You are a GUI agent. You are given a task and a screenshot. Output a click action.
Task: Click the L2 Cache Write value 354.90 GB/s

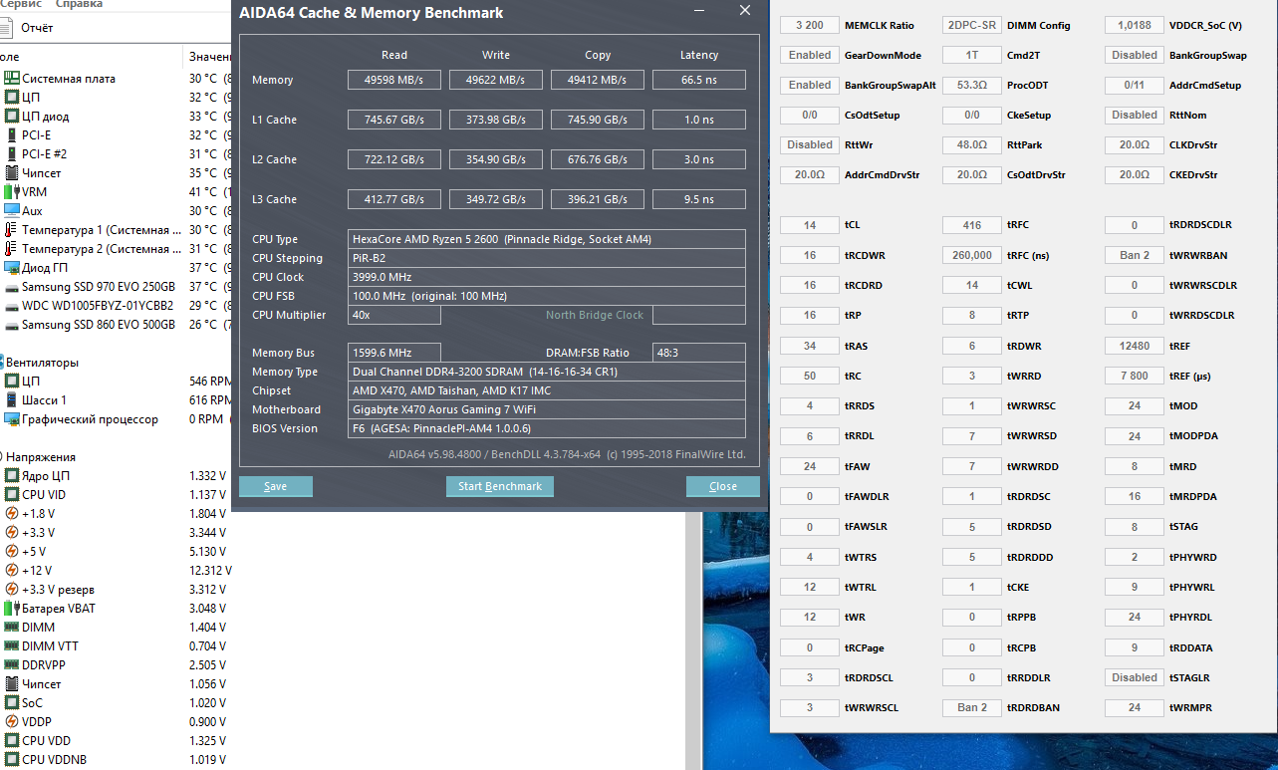coord(496,159)
